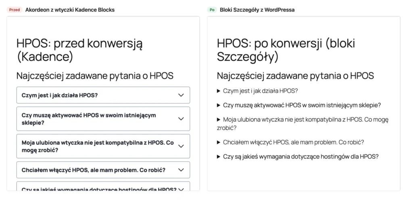Open the 'Moja ulubiona wtyczka' accordion chevron on the left
This screenshot has width=413, height=204.
(181, 146)
